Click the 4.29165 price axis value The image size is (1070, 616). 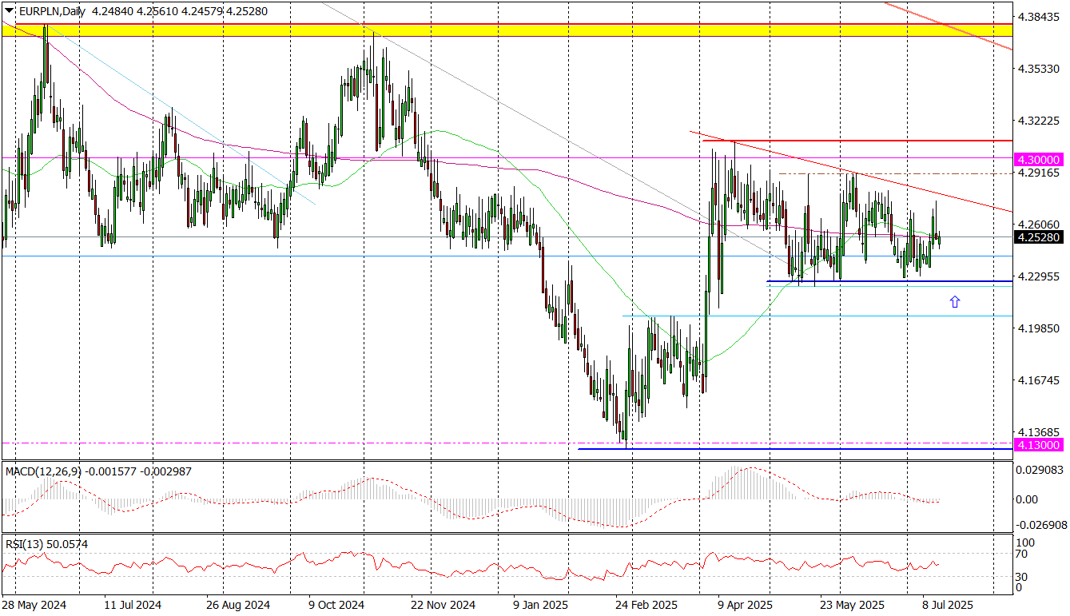click(x=1037, y=173)
